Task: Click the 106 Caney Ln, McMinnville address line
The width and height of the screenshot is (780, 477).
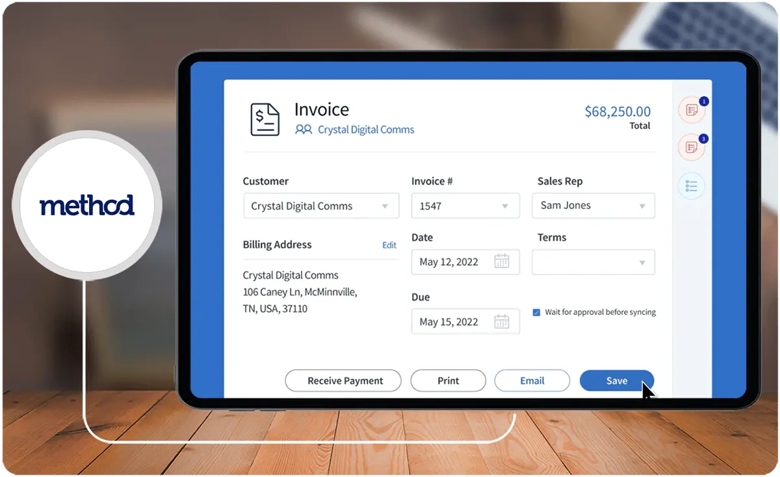Action: pyautogui.click(x=300, y=292)
